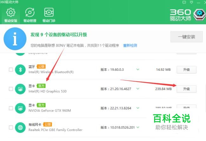Check the NVIDIA GeForce GTX 960M checkbox
206x141 pixels.
tap(11, 108)
